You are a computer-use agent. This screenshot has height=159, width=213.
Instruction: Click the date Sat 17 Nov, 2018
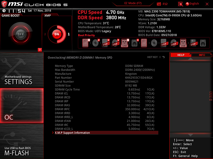[x=39, y=10]
